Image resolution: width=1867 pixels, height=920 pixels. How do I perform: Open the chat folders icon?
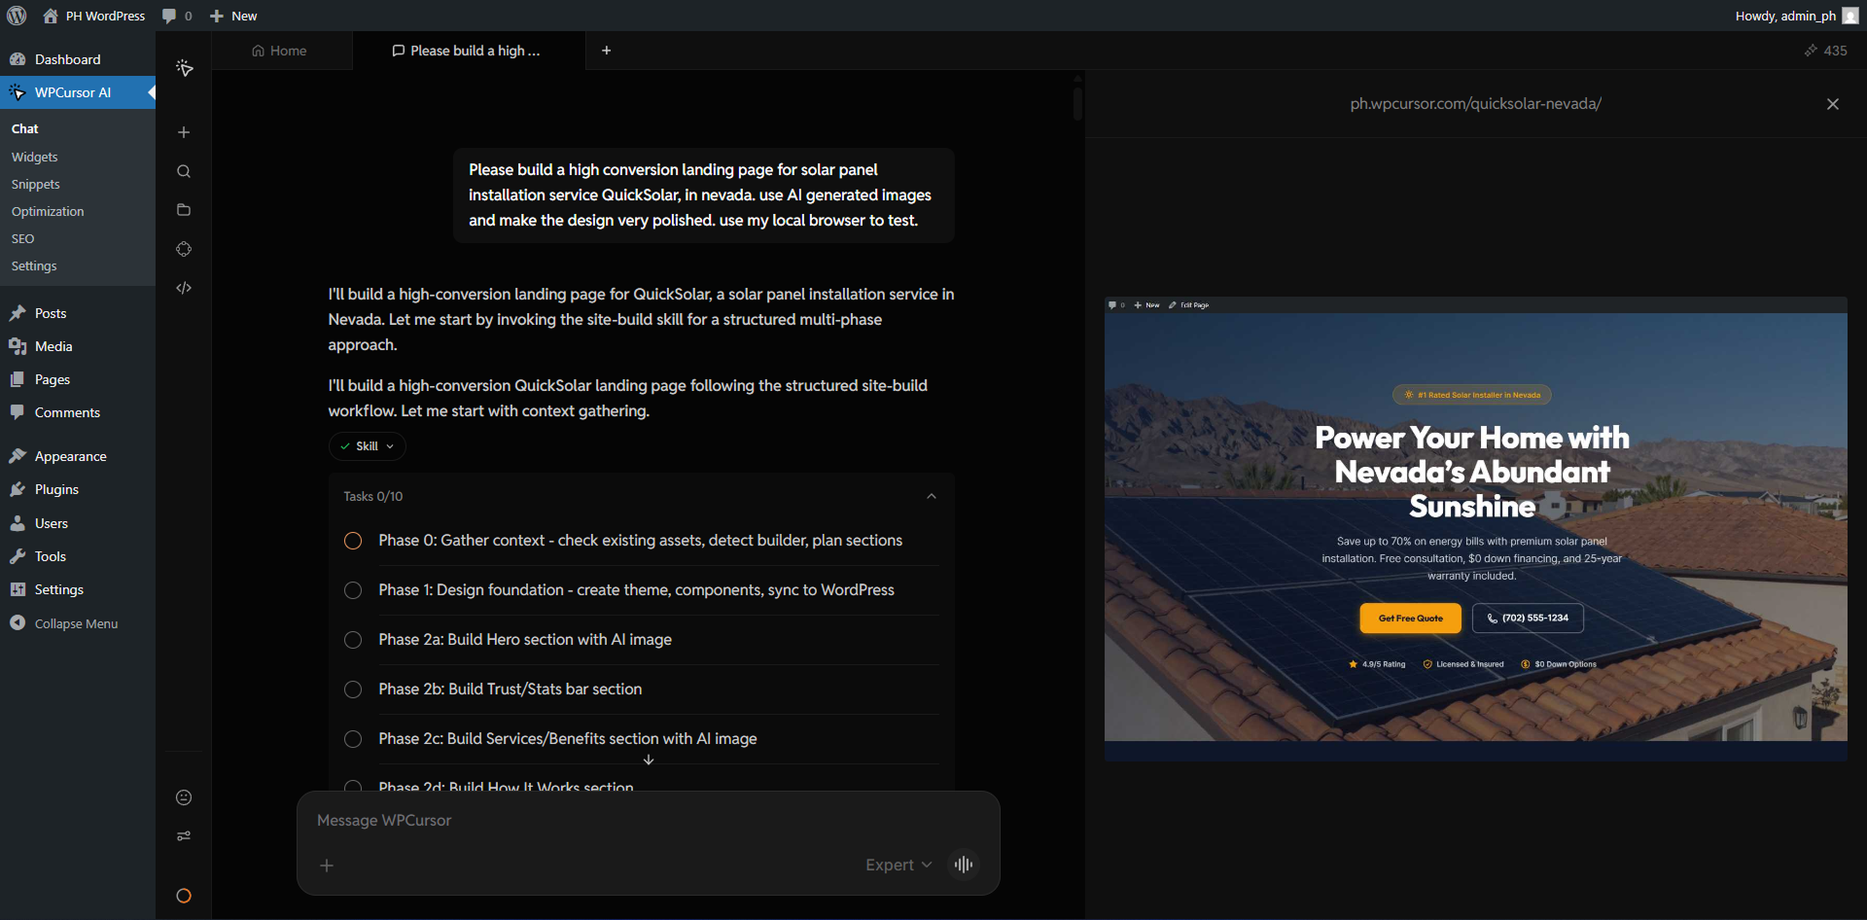coord(184,210)
